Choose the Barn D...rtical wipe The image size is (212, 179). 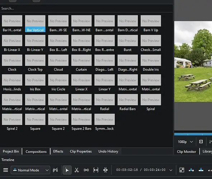[128, 24]
